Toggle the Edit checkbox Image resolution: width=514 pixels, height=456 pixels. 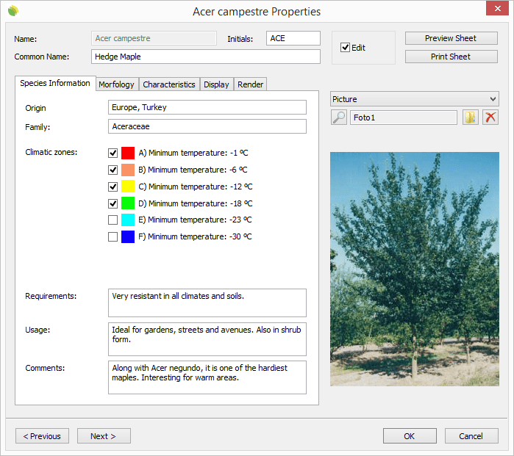tap(345, 48)
